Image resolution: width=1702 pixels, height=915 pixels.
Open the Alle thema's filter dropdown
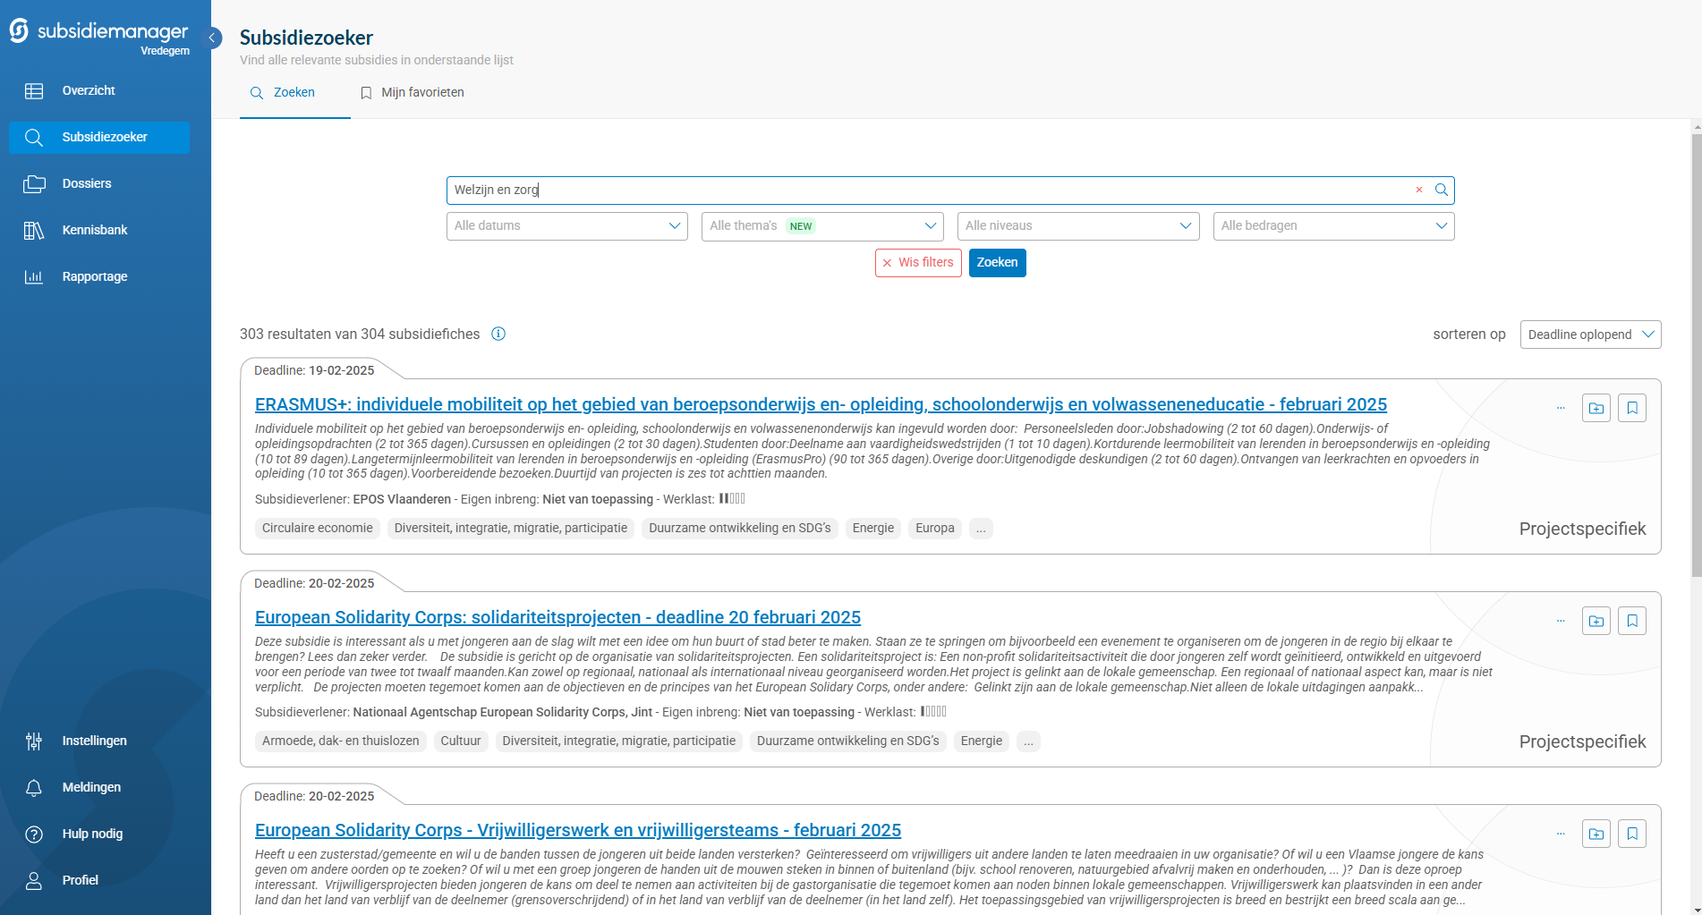(x=821, y=226)
